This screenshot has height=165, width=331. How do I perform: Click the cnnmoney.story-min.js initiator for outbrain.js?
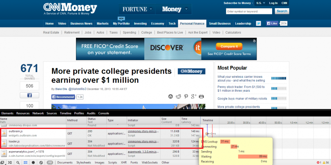[x=143, y=131]
